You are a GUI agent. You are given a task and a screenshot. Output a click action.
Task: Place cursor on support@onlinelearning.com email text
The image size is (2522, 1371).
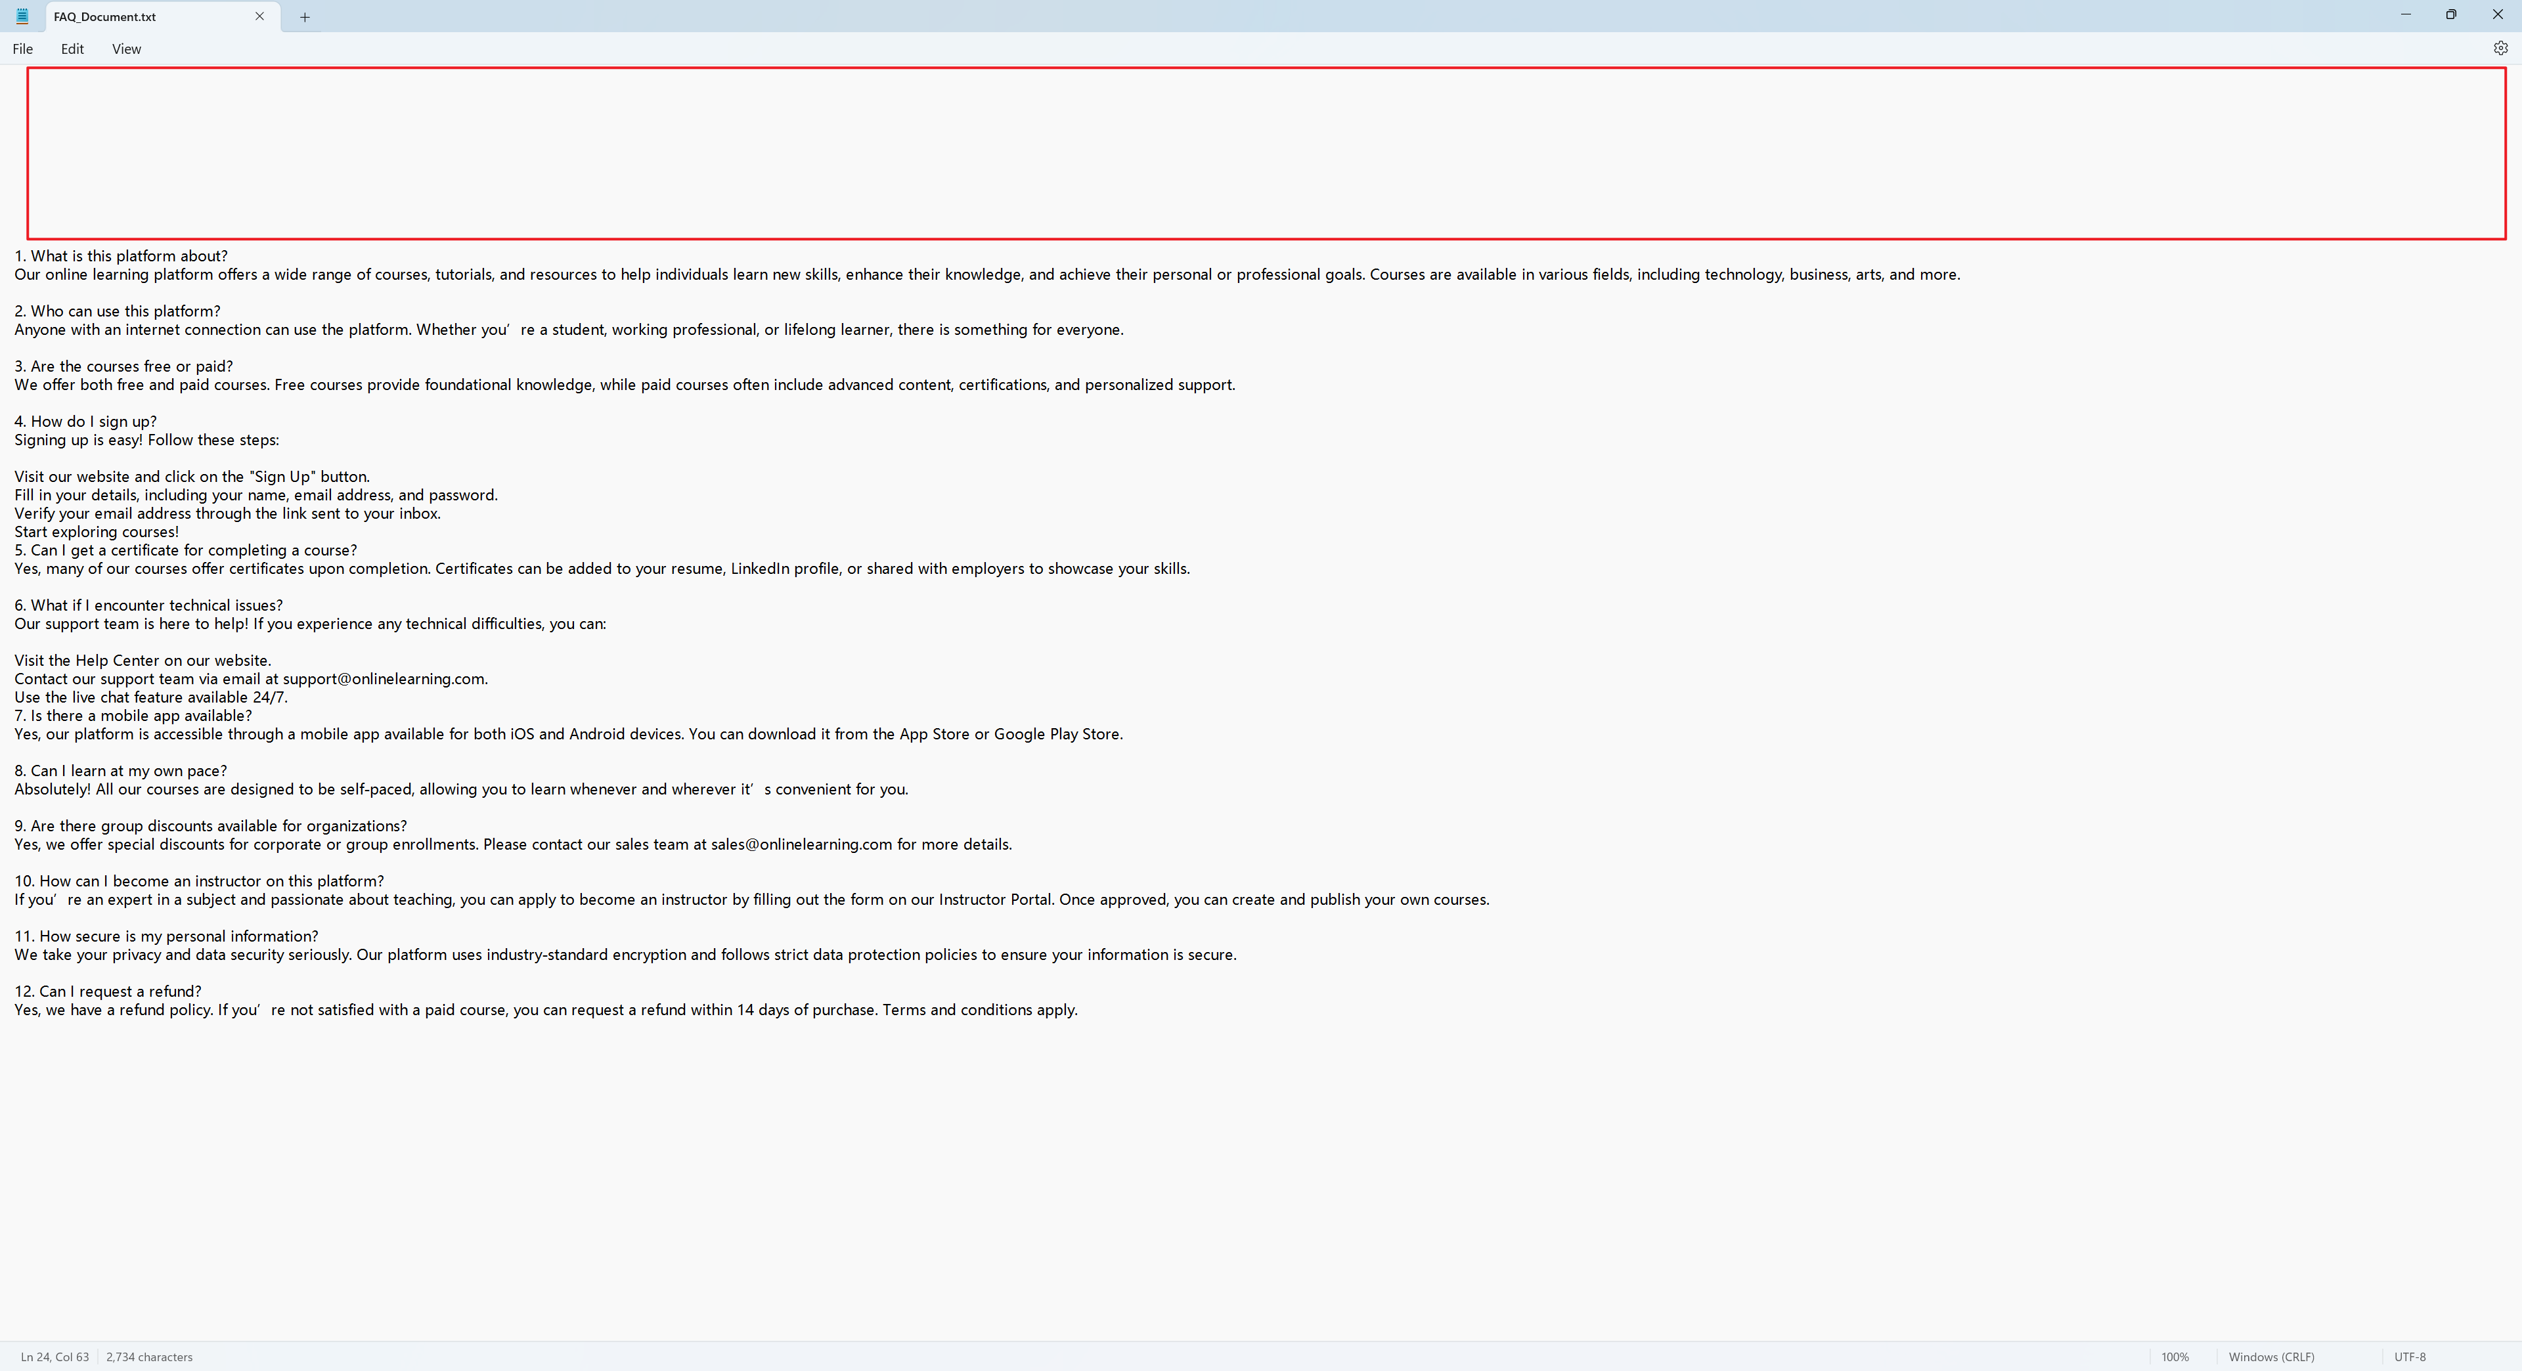384,679
